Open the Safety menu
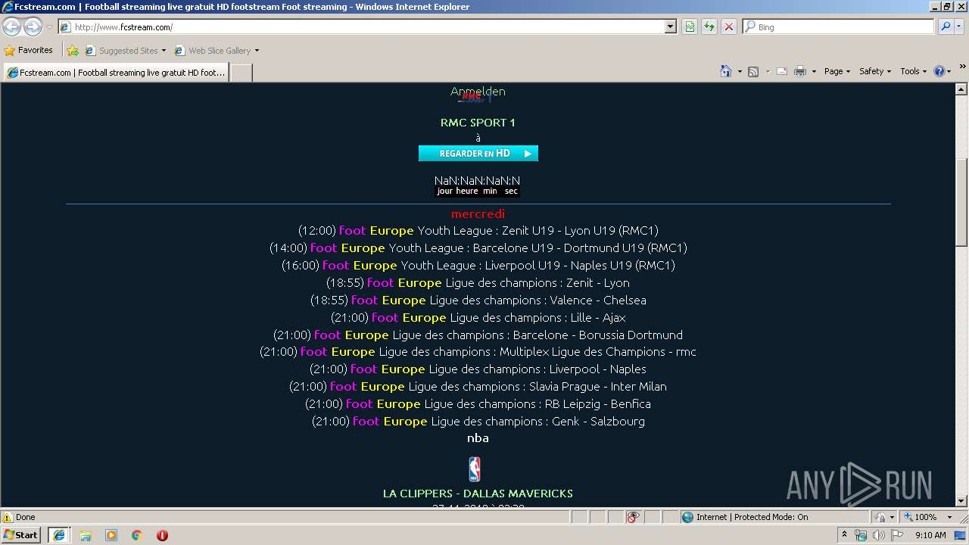 tap(875, 71)
